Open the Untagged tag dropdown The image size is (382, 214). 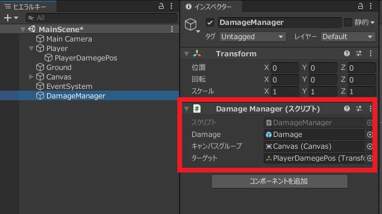(x=253, y=37)
